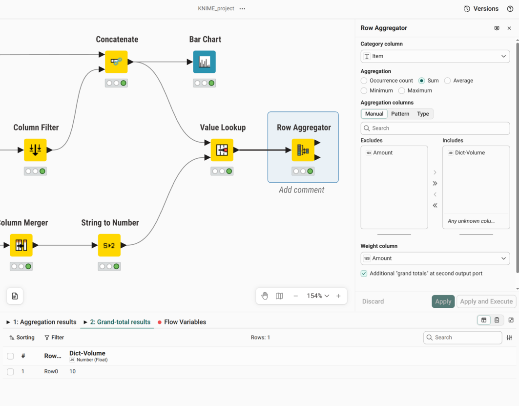The image size is (519, 406).
Task: Open the Flow Variables tab
Action: pos(182,322)
